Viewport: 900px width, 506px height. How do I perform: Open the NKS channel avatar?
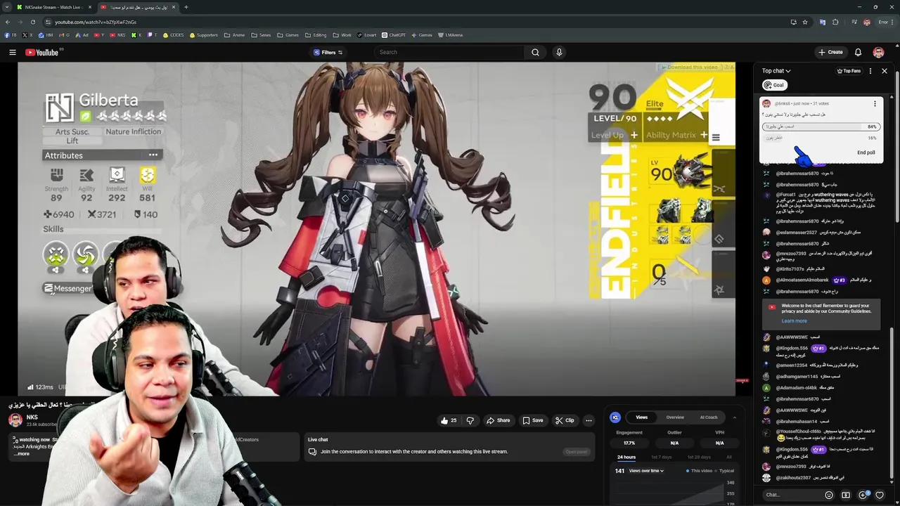15,420
